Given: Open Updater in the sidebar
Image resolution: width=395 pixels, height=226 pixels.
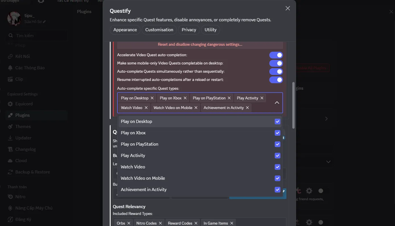Looking at the screenshot, I should 36,138.
